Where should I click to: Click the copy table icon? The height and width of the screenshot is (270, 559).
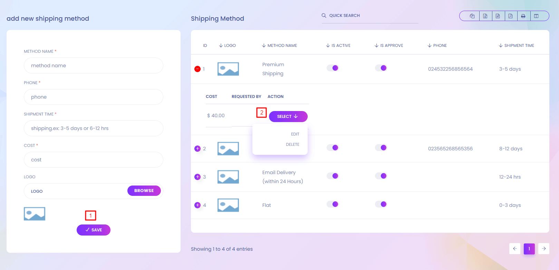tap(472, 16)
